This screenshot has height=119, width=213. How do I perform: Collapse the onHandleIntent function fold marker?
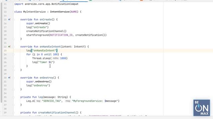point(13,47)
